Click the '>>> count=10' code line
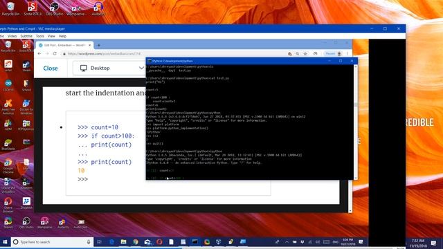Image resolution: width=443 pixels, height=249 pixels. pos(98,127)
